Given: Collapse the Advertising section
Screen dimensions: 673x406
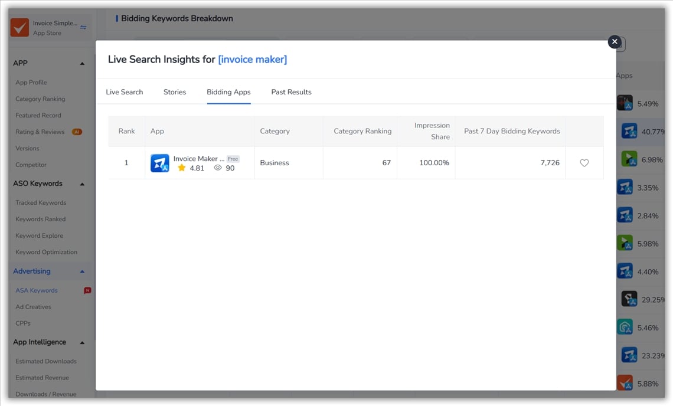Looking at the screenshot, I should [82, 271].
